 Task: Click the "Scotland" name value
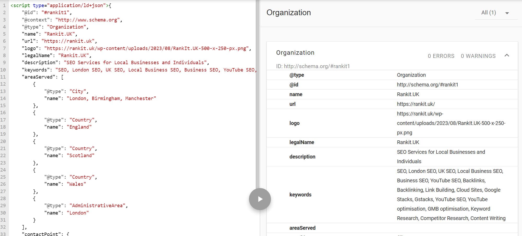click(x=80, y=155)
